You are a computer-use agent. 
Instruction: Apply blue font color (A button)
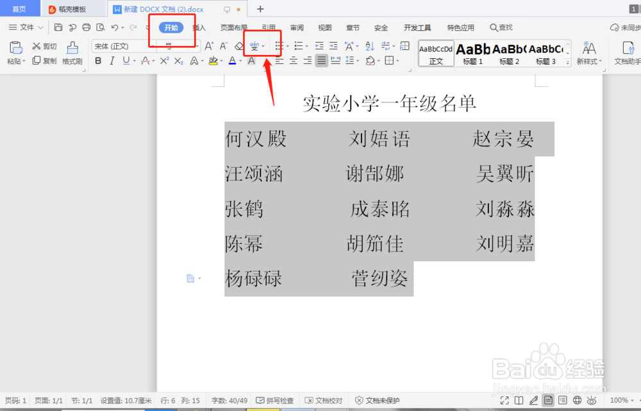[232, 61]
